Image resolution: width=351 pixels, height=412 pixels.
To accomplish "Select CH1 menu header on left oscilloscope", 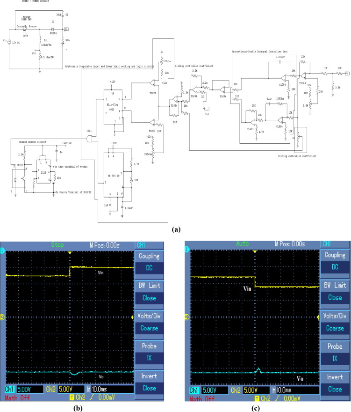I will [x=142, y=243].
